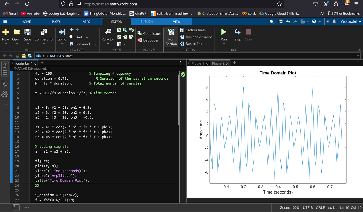The width and height of the screenshot is (363, 212).
Task: Expand the Open dropdown arrow
Action: click(16, 44)
